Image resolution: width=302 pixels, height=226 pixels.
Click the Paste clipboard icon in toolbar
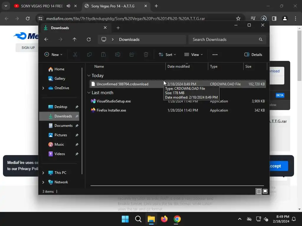click(104, 54)
